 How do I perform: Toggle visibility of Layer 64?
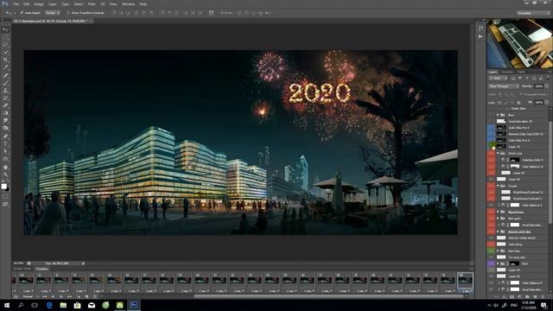point(491,270)
